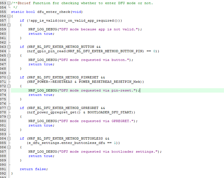Click the "DFU mode requested via GPREGRET." string
This screenshot has height=178, width=224.
click(96, 121)
